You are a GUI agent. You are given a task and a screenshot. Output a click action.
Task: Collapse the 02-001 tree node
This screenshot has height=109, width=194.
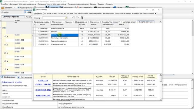click(x=5, y=53)
